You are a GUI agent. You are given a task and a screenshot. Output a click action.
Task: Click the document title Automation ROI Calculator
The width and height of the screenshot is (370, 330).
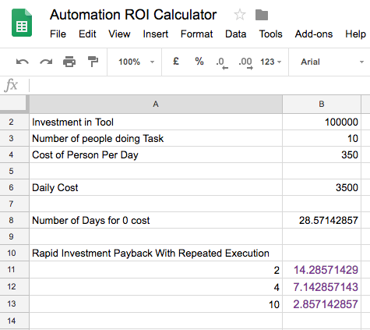coord(133,15)
